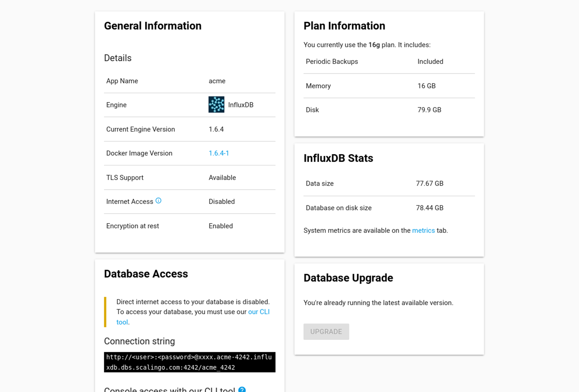Click the Periodic Backups Included value
The image size is (579, 392).
[430, 62]
